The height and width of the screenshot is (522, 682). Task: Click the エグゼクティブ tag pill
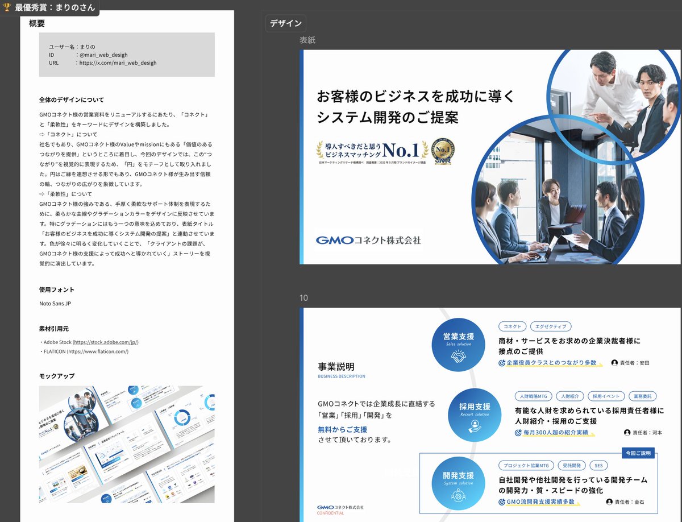551,326
